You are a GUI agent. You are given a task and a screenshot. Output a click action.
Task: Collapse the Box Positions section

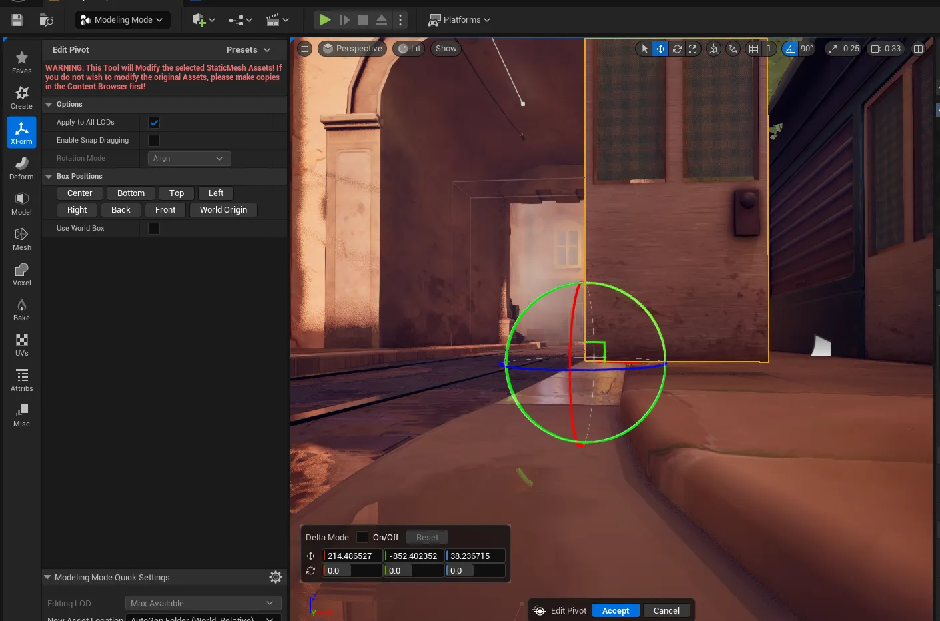(49, 177)
